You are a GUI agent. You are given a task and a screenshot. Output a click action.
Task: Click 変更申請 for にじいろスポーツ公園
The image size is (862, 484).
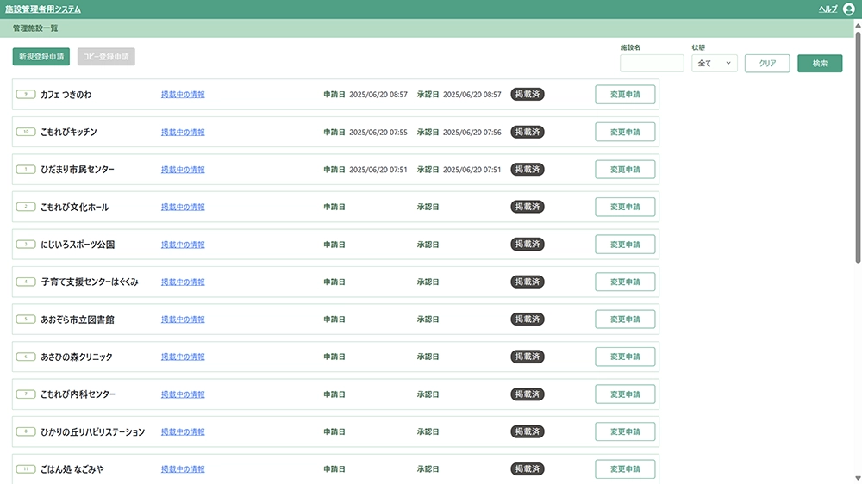pos(625,245)
